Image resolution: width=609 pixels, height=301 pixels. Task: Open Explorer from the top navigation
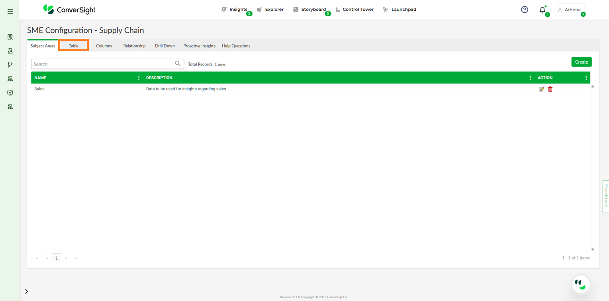coord(270,10)
